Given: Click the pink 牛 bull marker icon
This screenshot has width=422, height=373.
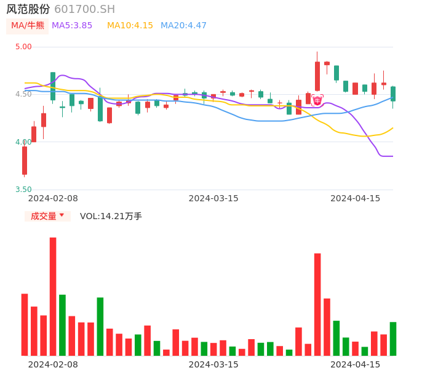Looking at the screenshot, I should pyautogui.click(x=317, y=100).
